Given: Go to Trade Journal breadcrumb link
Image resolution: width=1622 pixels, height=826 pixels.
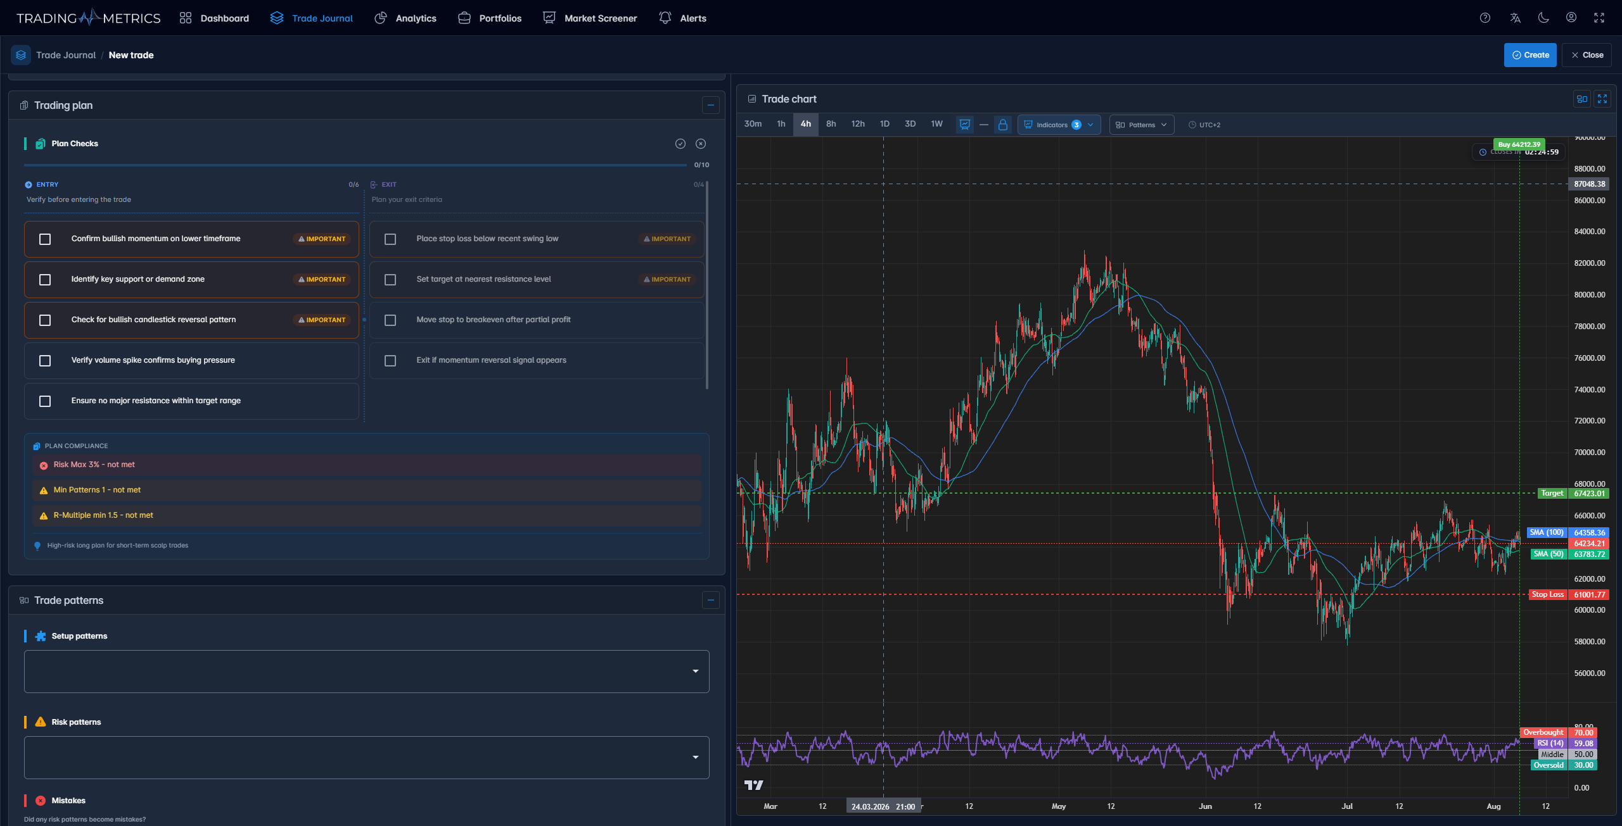Looking at the screenshot, I should coord(66,55).
